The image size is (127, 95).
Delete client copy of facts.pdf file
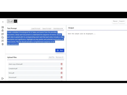coord(61,64)
